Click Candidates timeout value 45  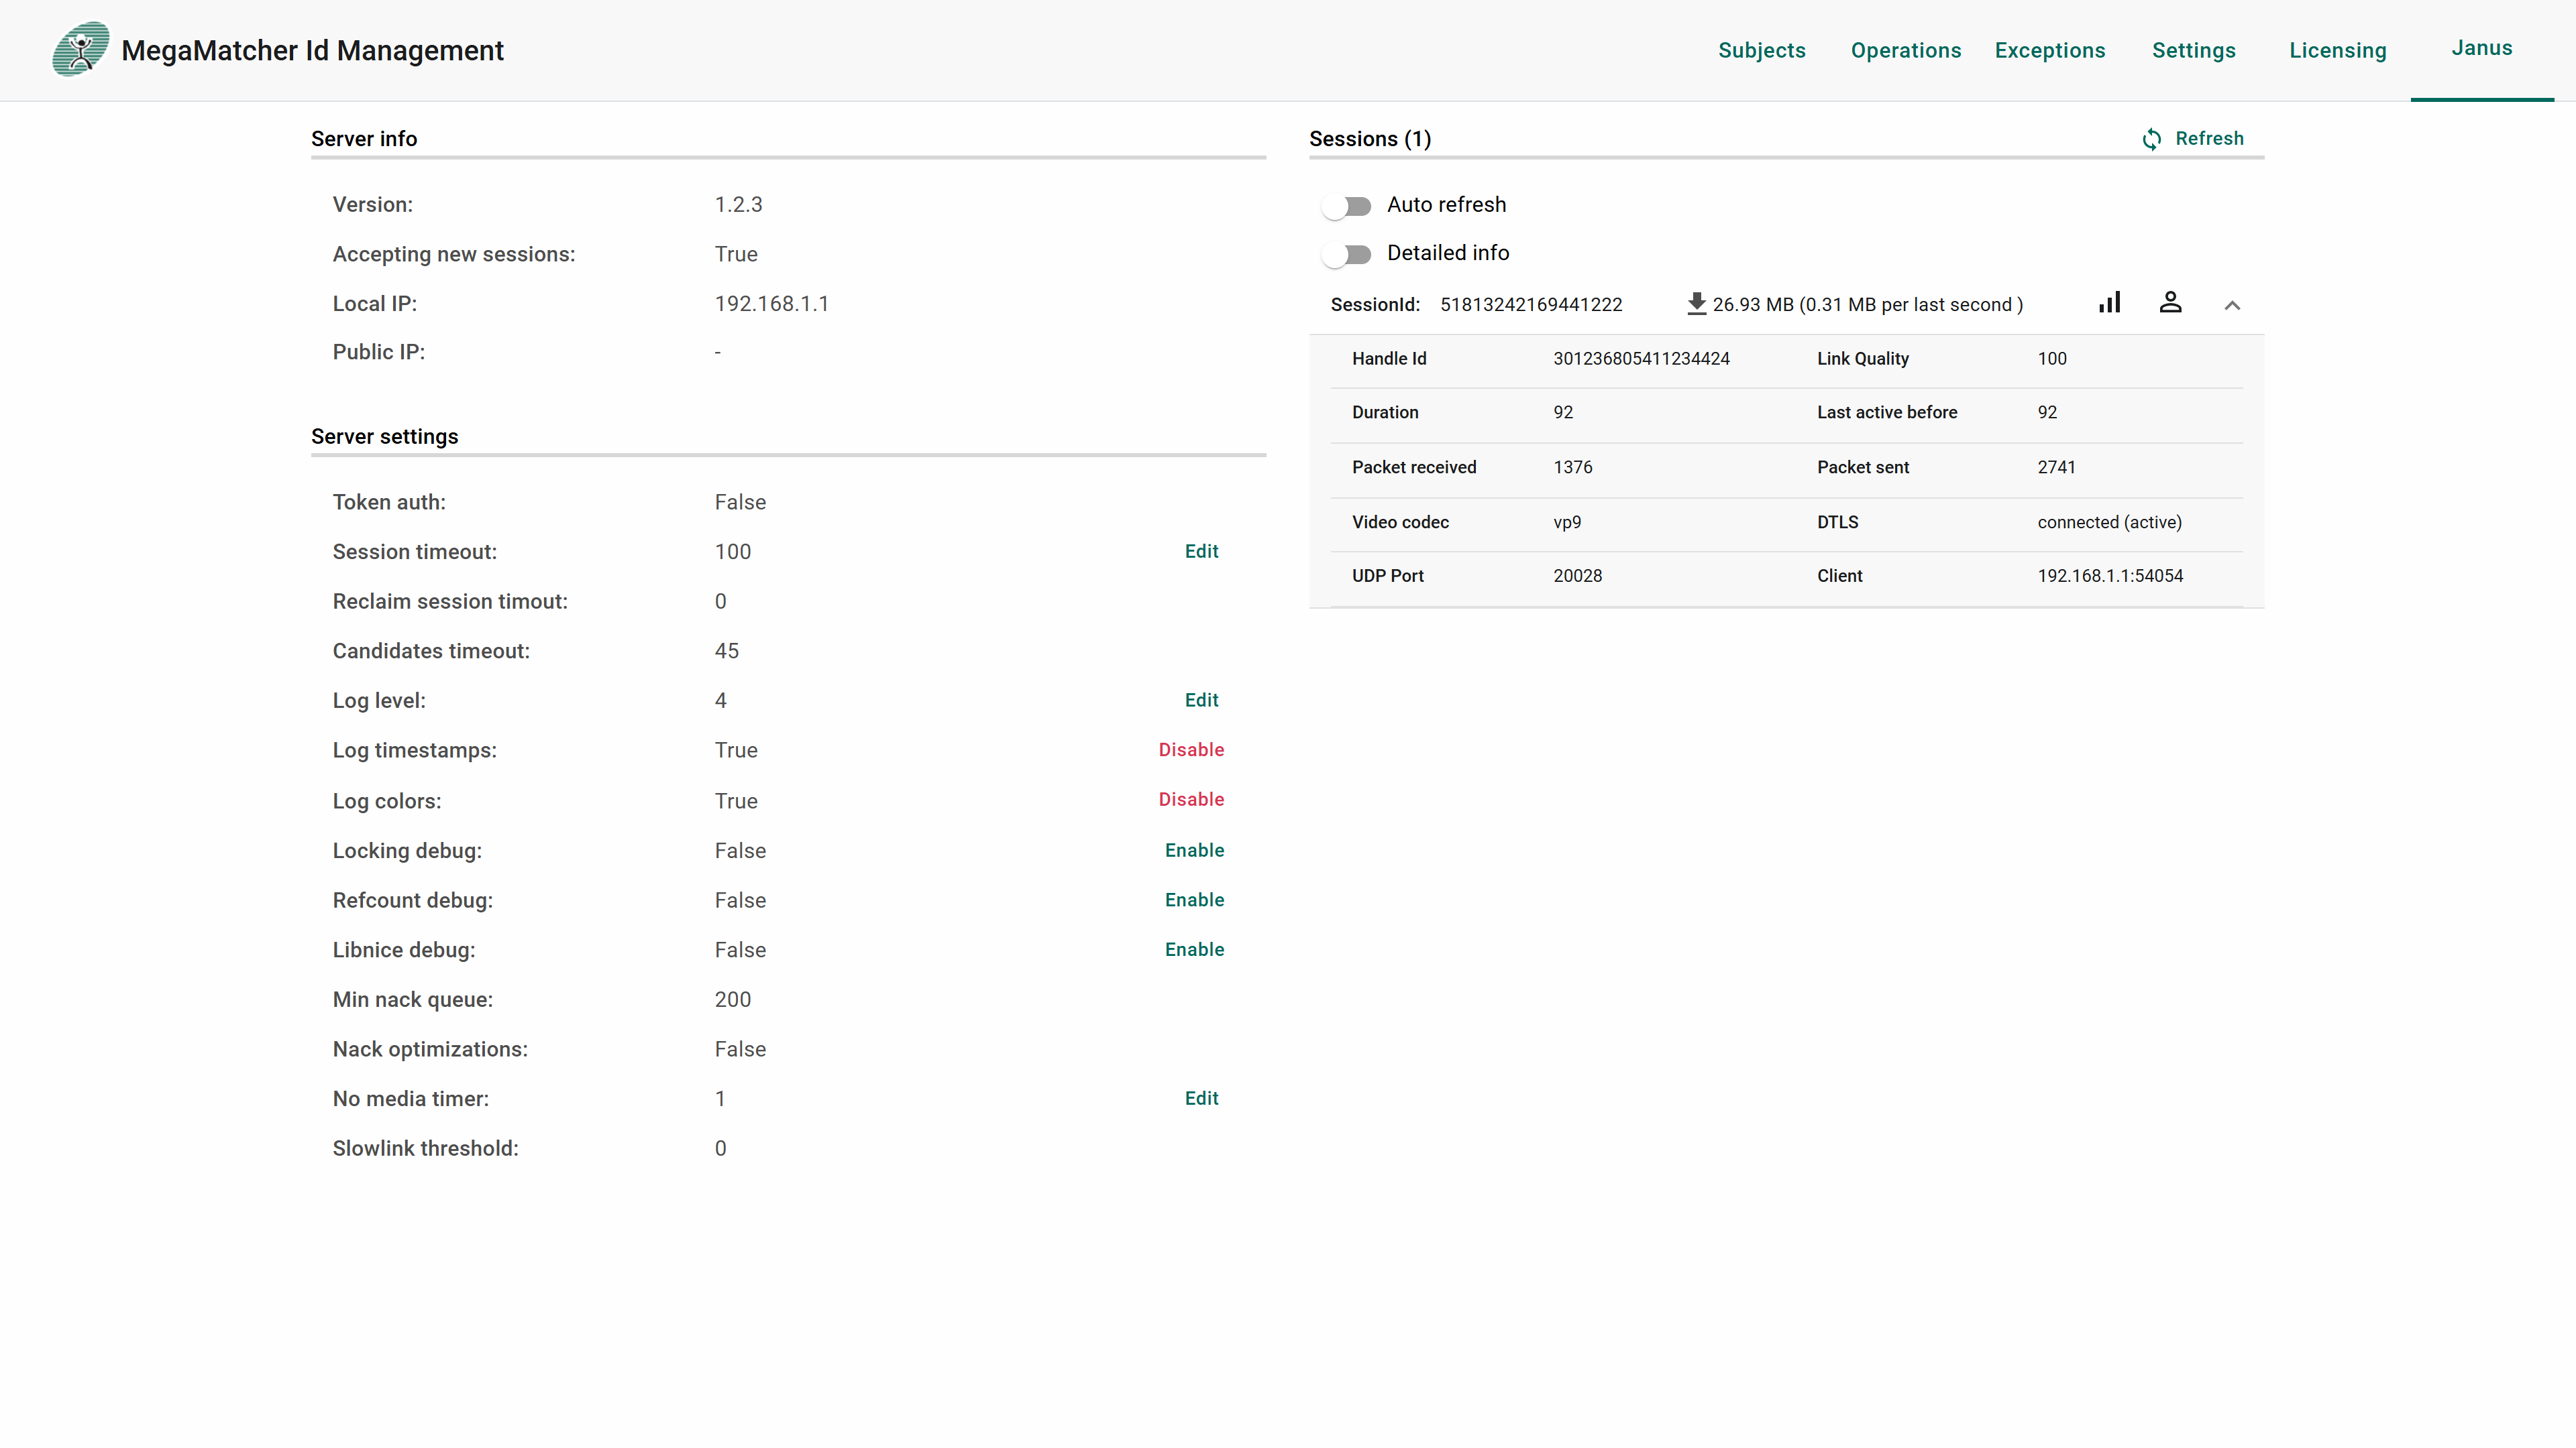(726, 650)
